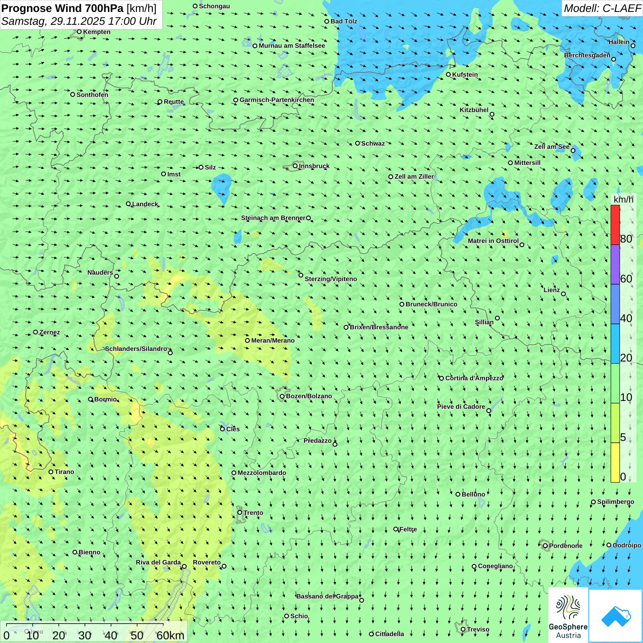
Task: Click the 'Schlanders/Silandro' label
Action: (136, 349)
